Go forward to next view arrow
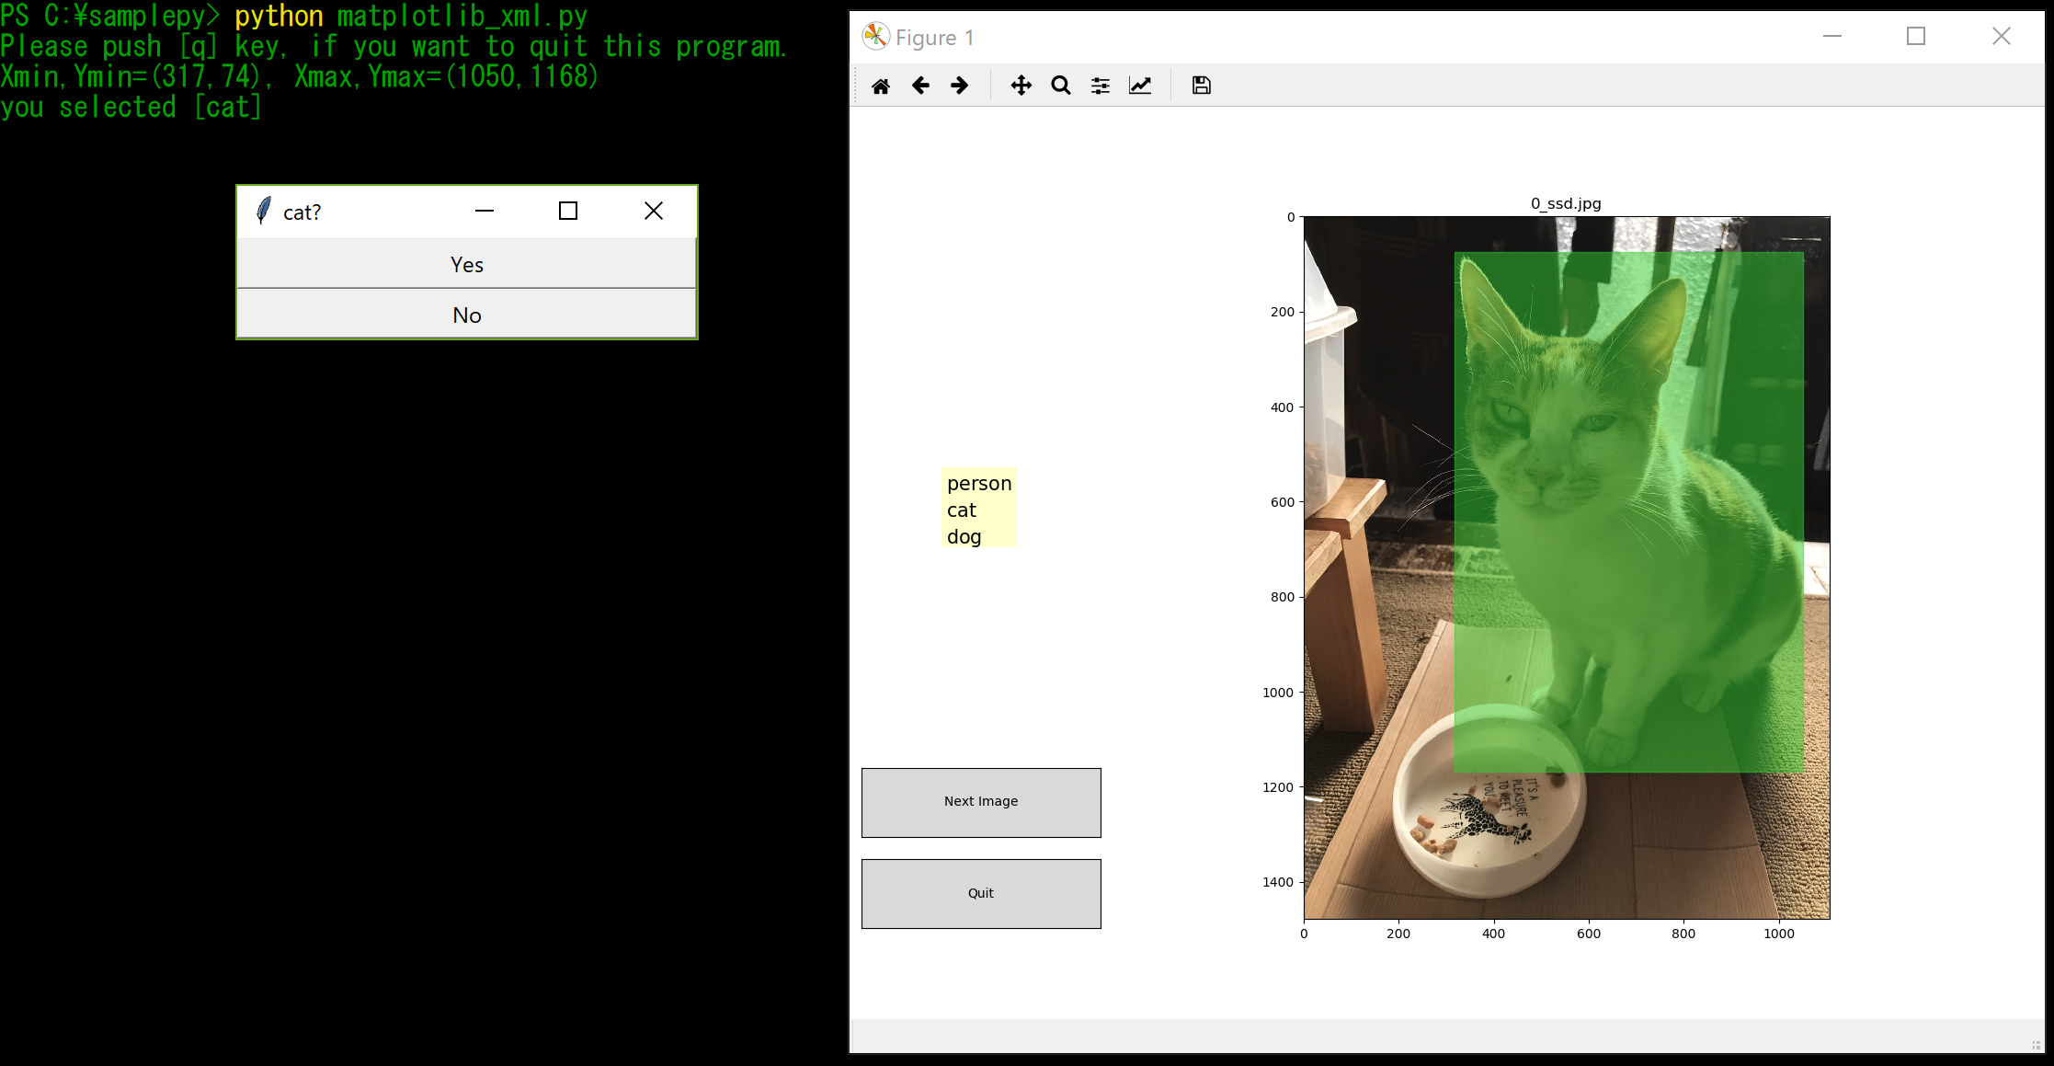 (959, 86)
